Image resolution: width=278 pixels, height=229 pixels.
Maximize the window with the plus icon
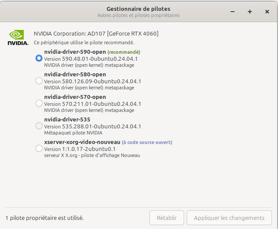click(250, 12)
